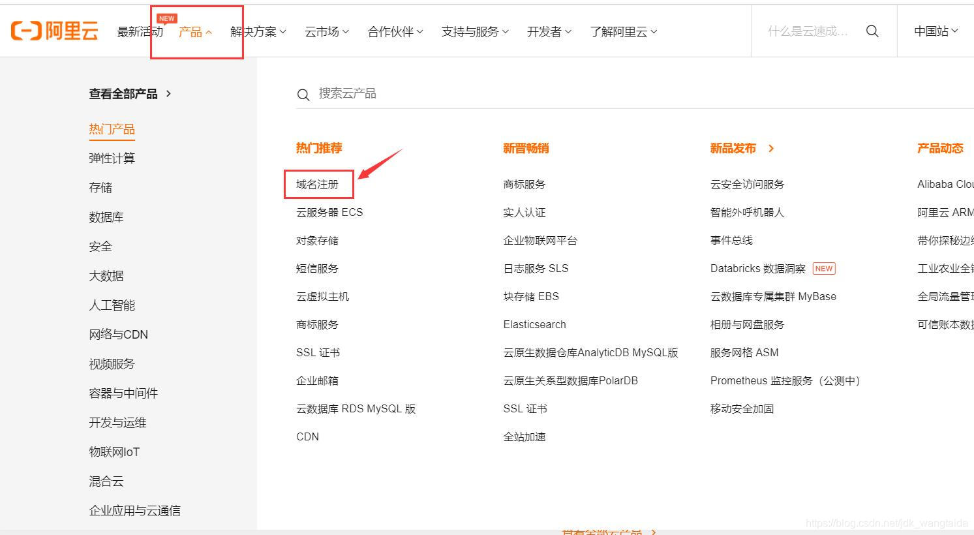Open 产品动态 section heading
Image resolution: width=974 pixels, height=535 pixels.
(940, 148)
